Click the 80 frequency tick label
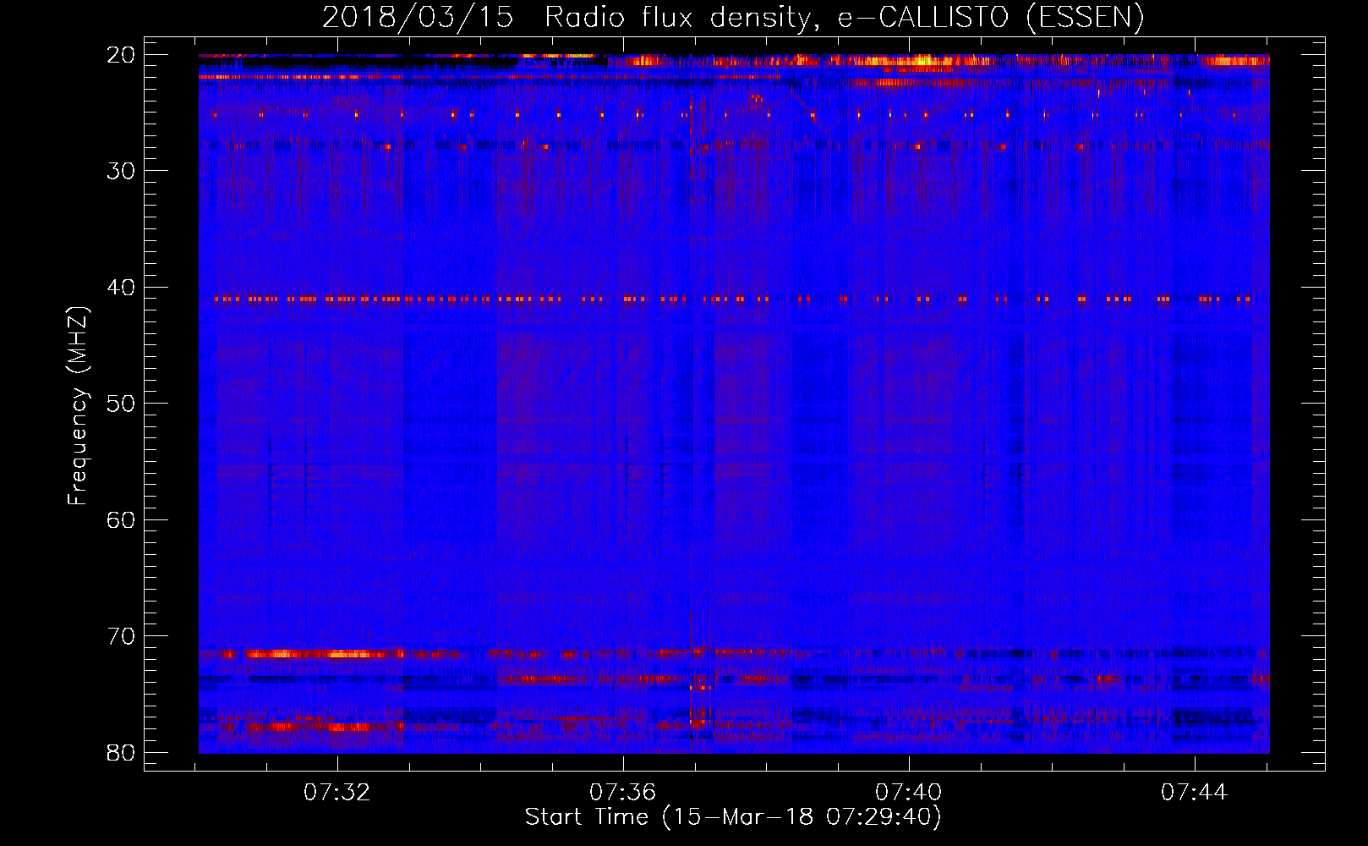Image resolution: width=1368 pixels, height=846 pixels. coord(122,752)
